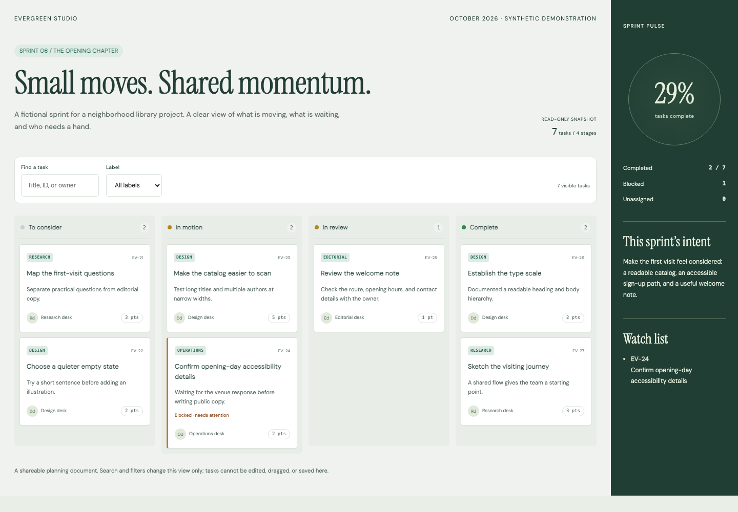Click the Od avatar for Operations desk
This screenshot has height=512, width=738.
180,434
